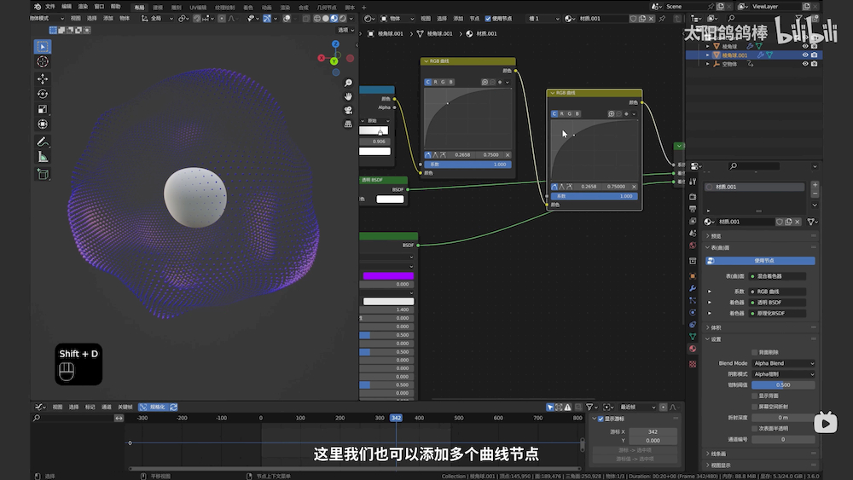
Task: Open the 编辑 menu
Action: (67, 7)
